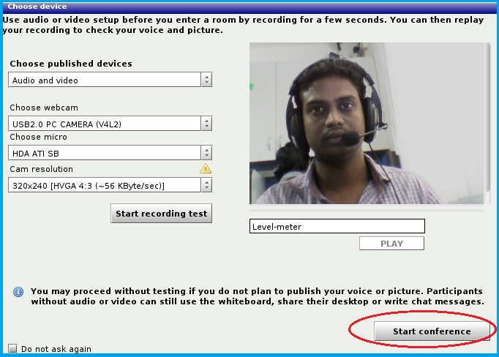The height and width of the screenshot is (357, 499).
Task: Click the Start conference button
Action: [x=432, y=331]
